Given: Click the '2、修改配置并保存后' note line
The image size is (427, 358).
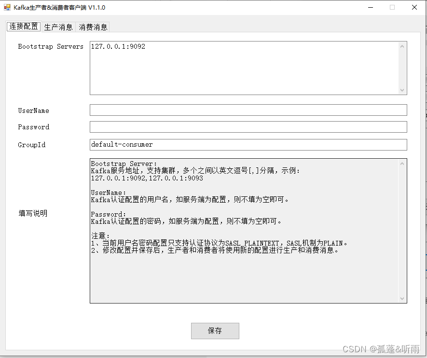Looking at the screenshot, I should (x=215, y=250).
